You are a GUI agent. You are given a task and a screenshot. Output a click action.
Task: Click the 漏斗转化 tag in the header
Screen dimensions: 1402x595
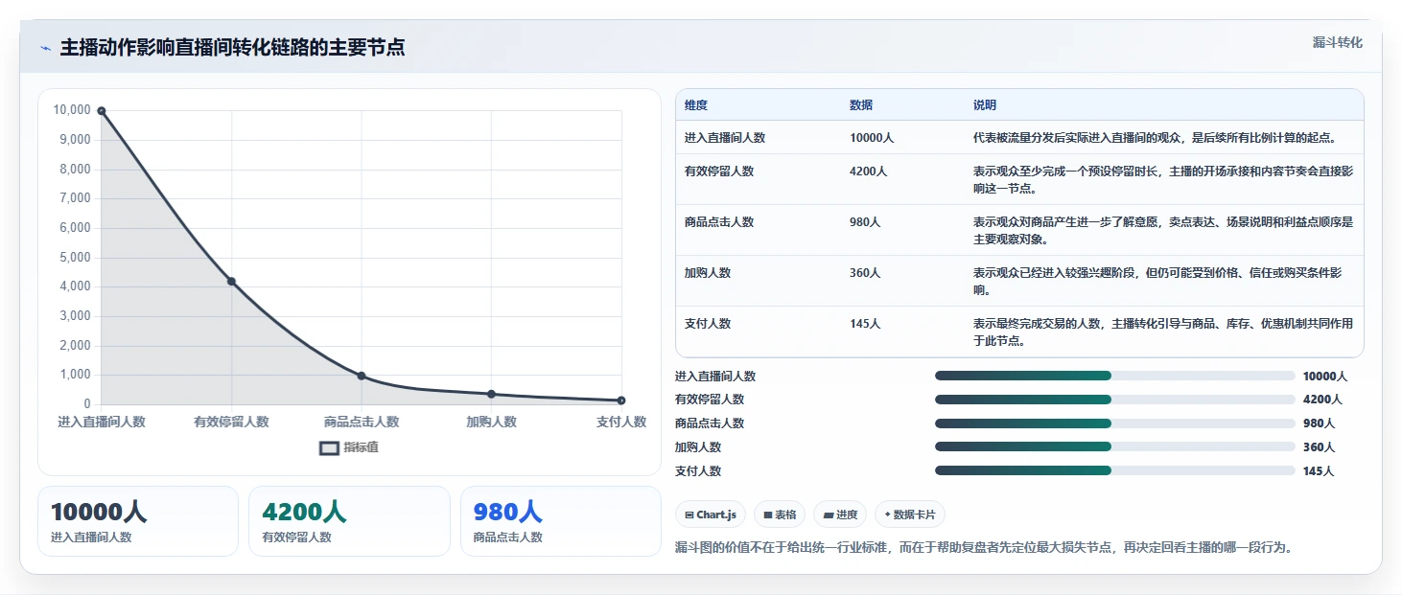pos(1337,42)
